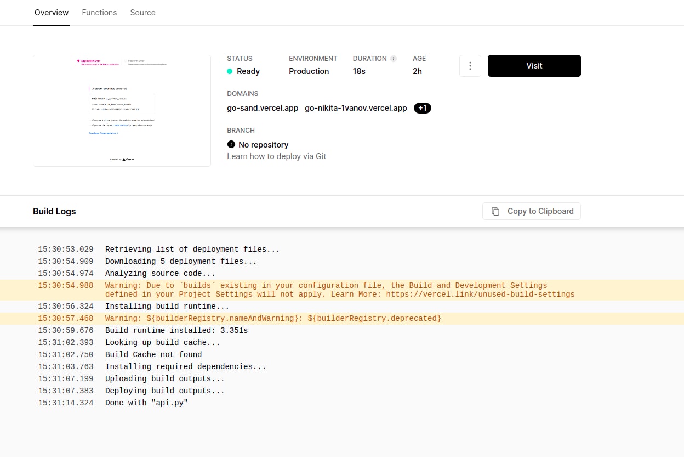Image resolution: width=684 pixels, height=464 pixels.
Task: Select log line Downloading 5 deployment files
Action: pyautogui.click(x=181, y=262)
